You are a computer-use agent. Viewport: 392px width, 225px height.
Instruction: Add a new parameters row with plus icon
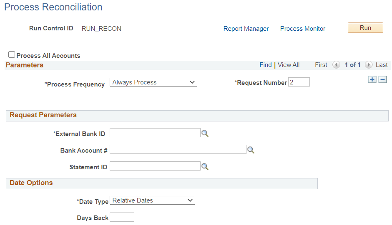(x=372, y=79)
